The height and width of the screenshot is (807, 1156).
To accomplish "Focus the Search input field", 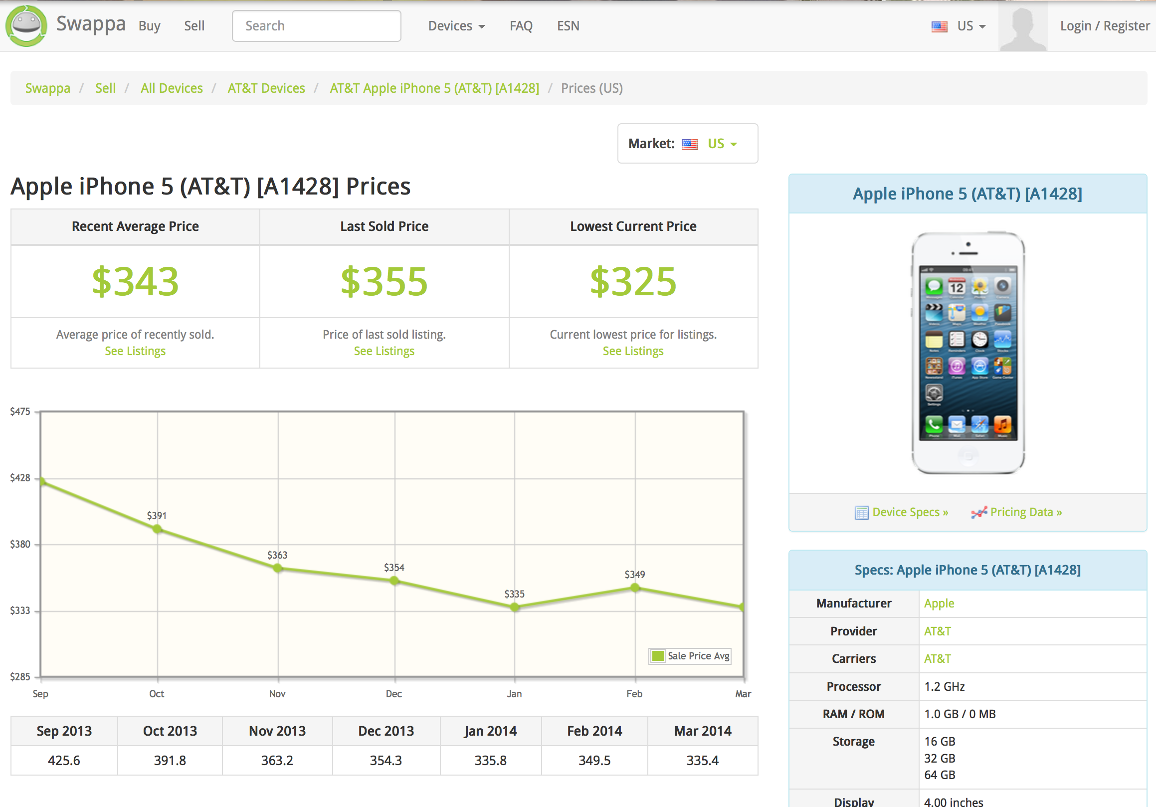I will tap(316, 26).
